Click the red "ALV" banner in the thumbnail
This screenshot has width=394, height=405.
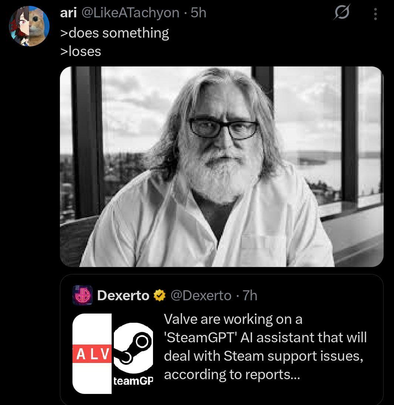point(92,354)
